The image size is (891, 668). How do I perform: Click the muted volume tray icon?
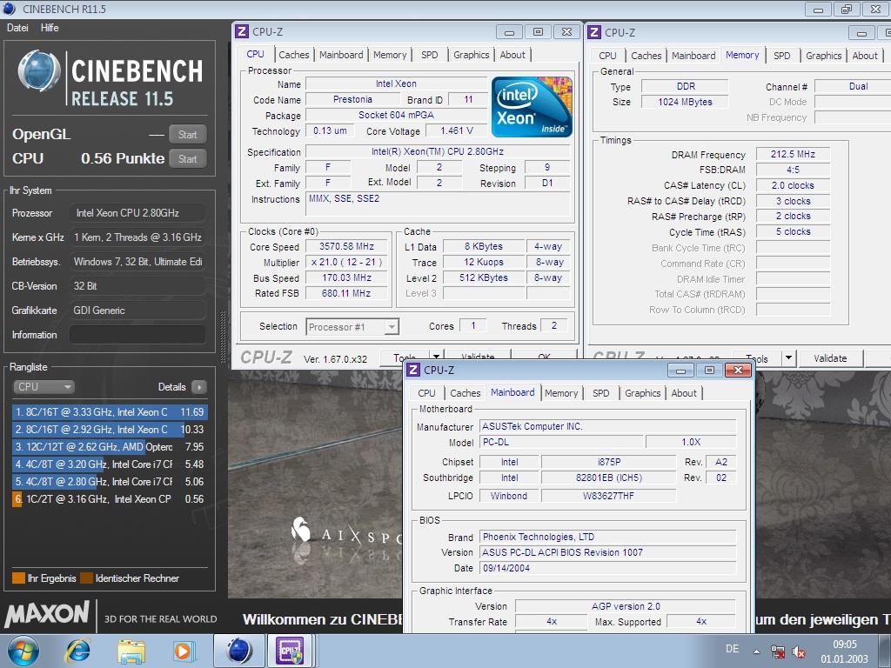799,651
